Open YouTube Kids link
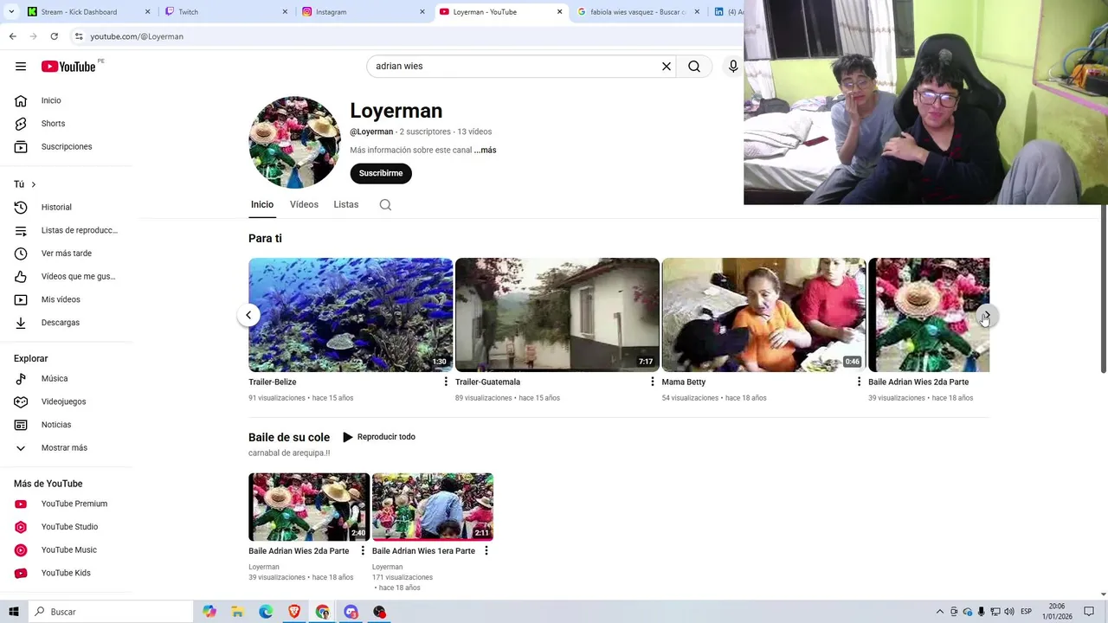1108x623 pixels. [66, 573]
